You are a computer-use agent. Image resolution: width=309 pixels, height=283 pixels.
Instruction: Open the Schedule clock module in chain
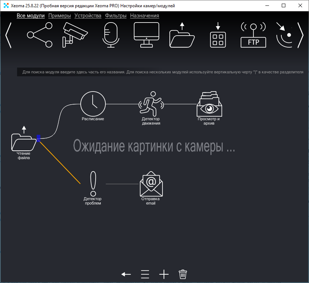93,104
